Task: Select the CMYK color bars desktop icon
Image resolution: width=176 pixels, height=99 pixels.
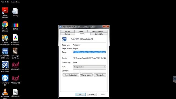Action: pos(15,26)
